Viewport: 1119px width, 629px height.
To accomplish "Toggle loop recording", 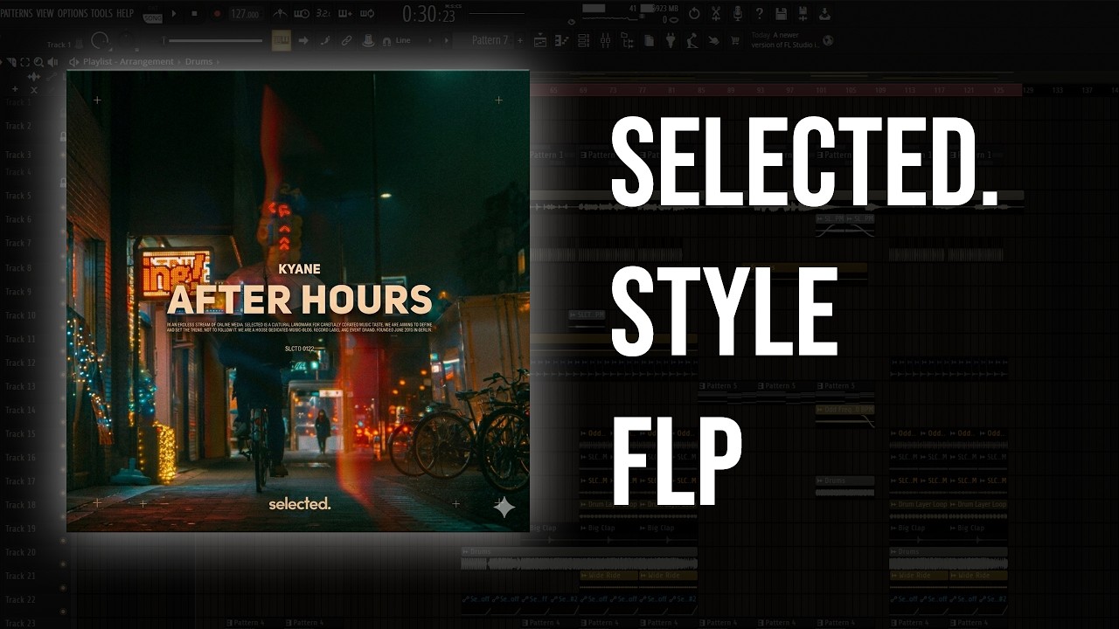I will point(367,14).
